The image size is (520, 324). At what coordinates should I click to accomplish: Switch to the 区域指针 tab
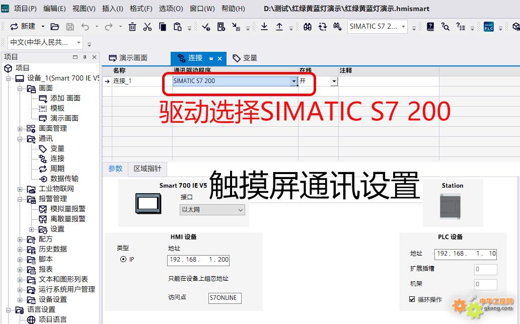point(147,169)
